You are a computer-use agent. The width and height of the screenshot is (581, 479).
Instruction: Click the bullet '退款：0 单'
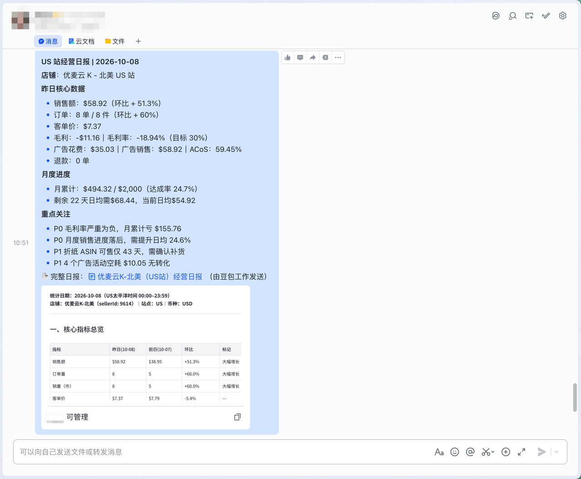click(x=72, y=161)
